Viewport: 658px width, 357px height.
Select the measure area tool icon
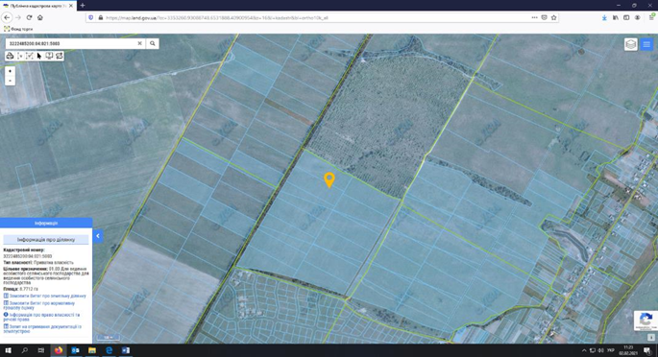pyautogui.click(x=30, y=56)
